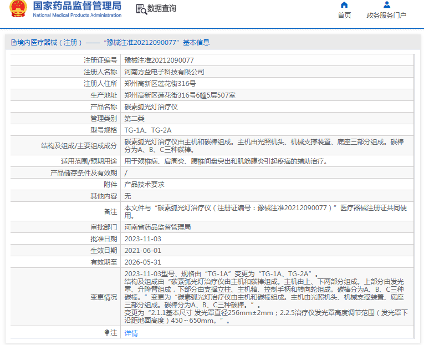The width and height of the screenshot is (424, 345).
Task: Click the document icon before 境内医疗器械
Action: [13, 43]
